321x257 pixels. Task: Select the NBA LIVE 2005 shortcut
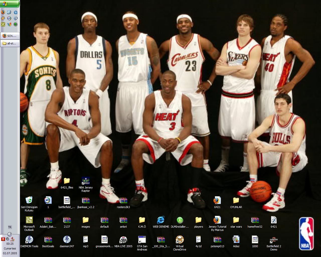(x=123, y=242)
